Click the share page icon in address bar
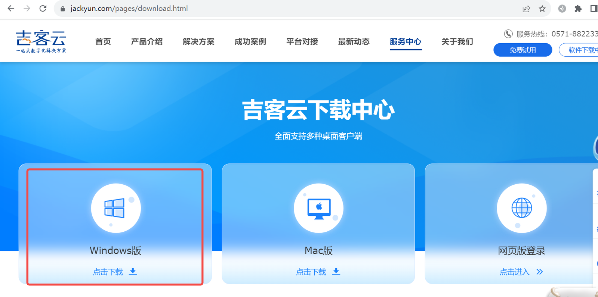Viewport: 598px width, 297px height. 526,9
